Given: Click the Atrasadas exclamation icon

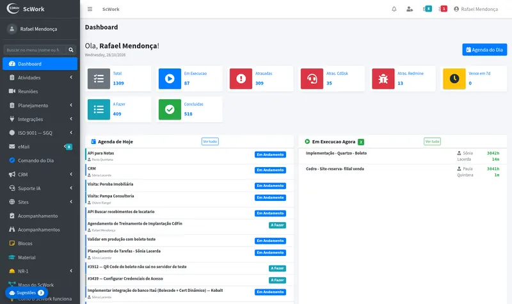Looking at the screenshot, I should (241, 79).
